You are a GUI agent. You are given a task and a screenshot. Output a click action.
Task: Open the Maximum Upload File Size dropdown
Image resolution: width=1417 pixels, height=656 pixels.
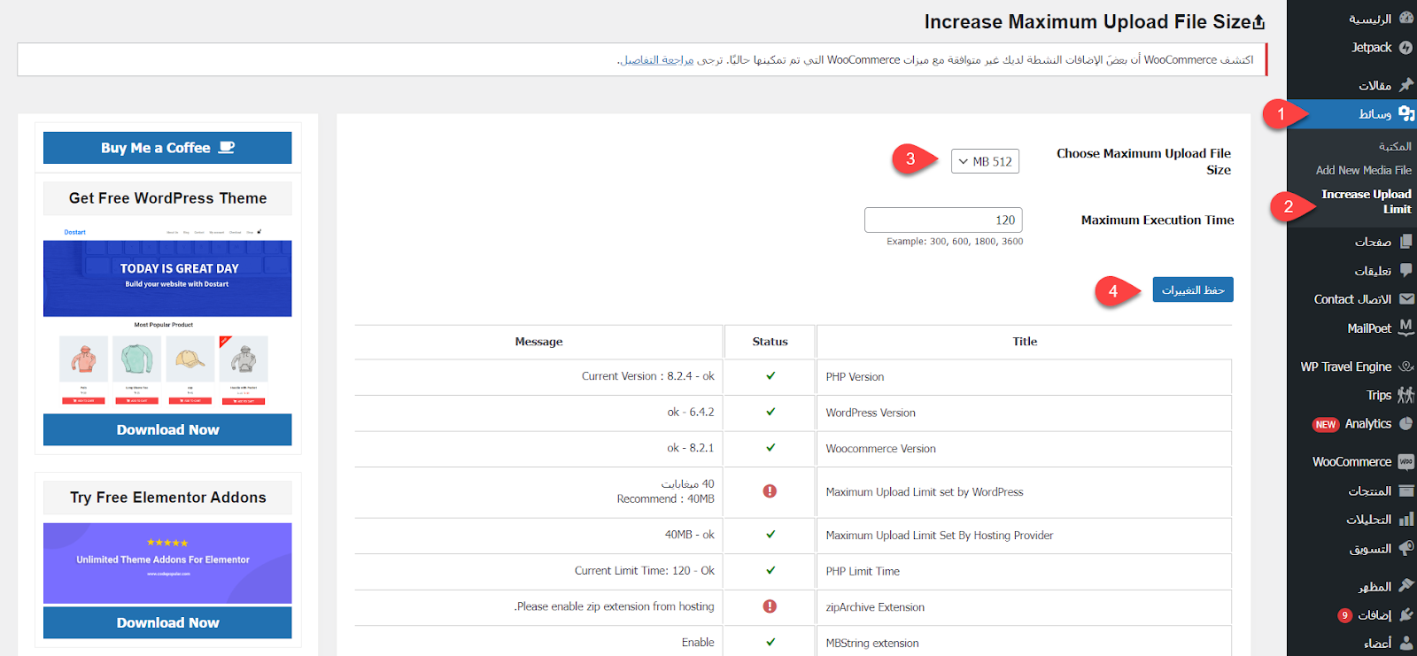[x=985, y=161]
